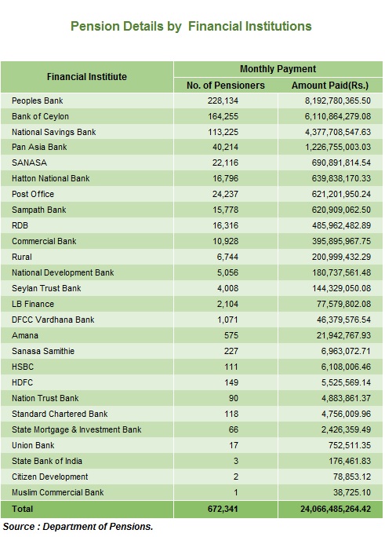Click the Amount Paid(Rs.) column header
The height and width of the screenshot is (537, 385).
tap(330, 86)
